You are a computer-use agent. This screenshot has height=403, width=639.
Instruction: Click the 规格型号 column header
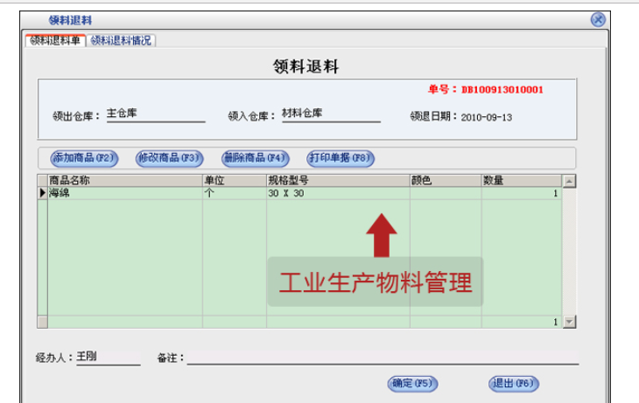tap(338, 181)
